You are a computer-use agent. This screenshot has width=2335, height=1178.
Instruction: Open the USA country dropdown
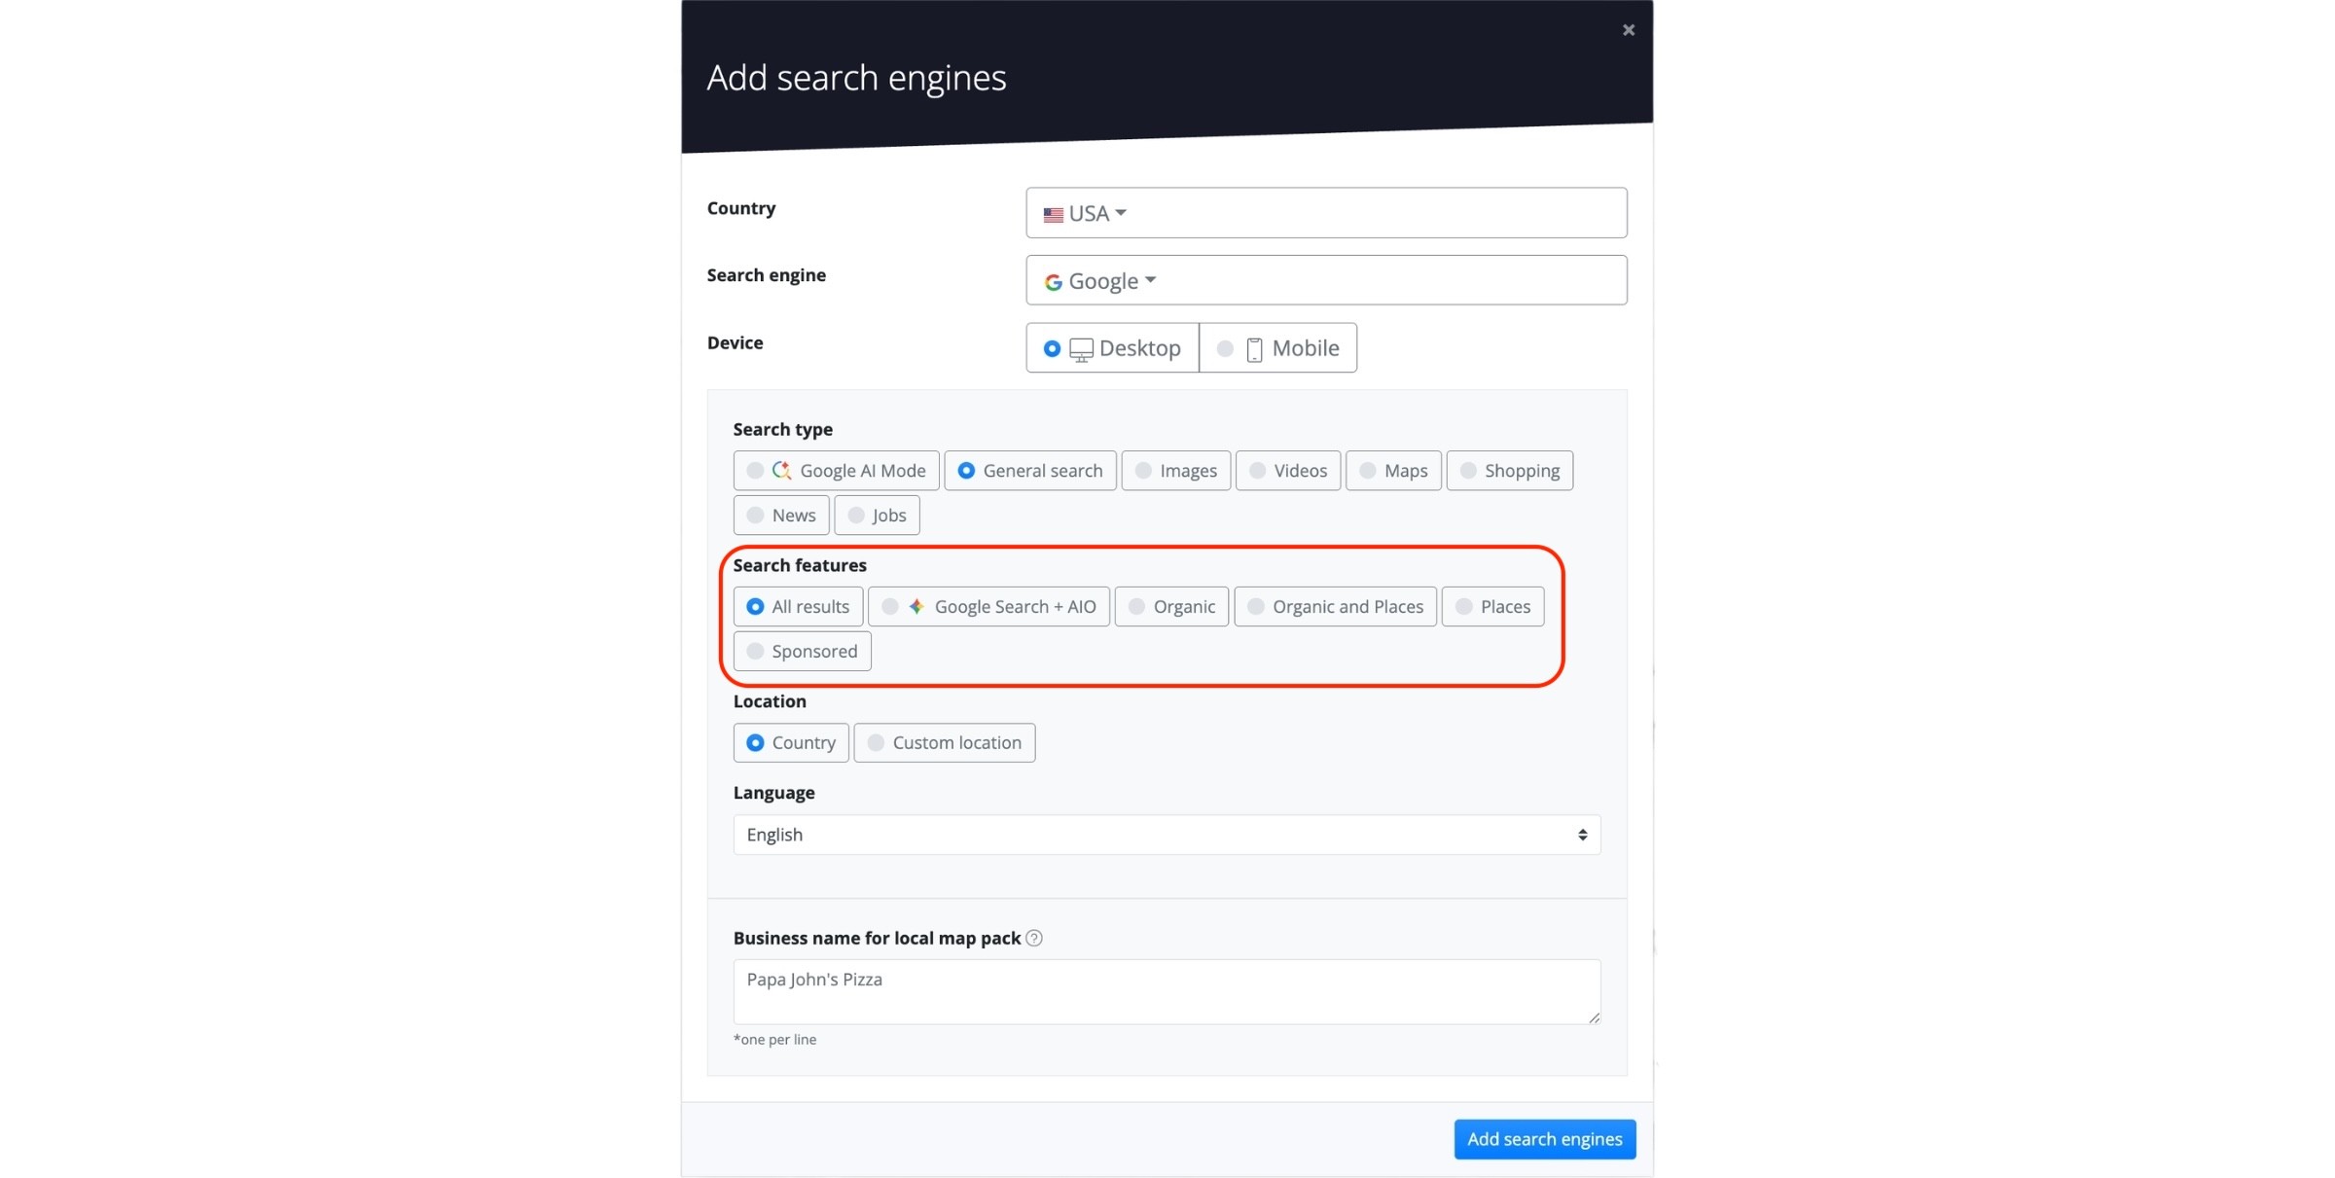[1325, 212]
